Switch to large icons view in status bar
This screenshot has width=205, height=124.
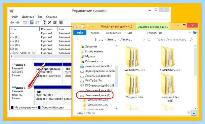[194, 113]
